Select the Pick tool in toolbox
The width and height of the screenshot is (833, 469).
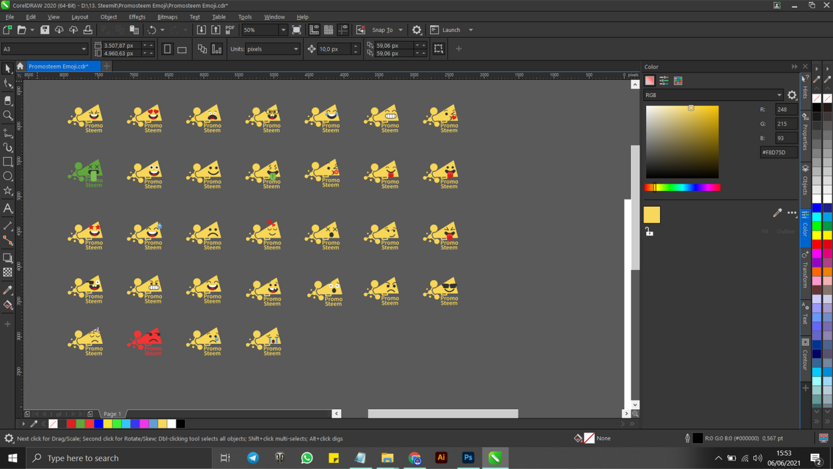[x=8, y=68]
